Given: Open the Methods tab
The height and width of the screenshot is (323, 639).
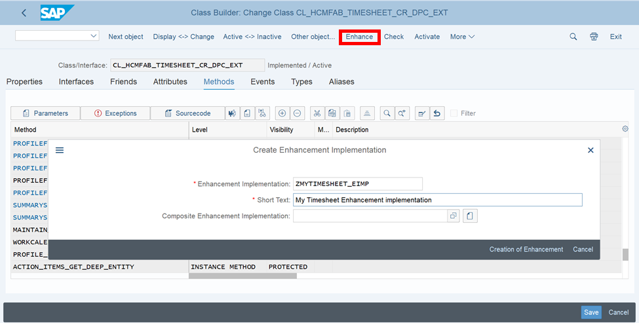Looking at the screenshot, I should point(219,81).
